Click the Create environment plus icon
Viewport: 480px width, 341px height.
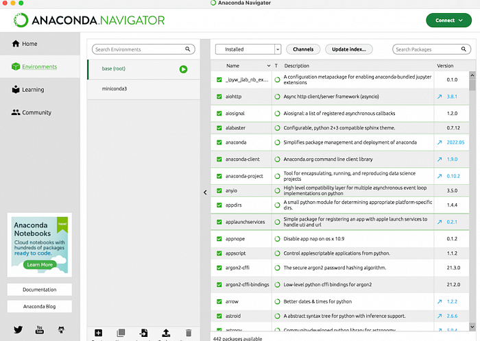(x=98, y=333)
